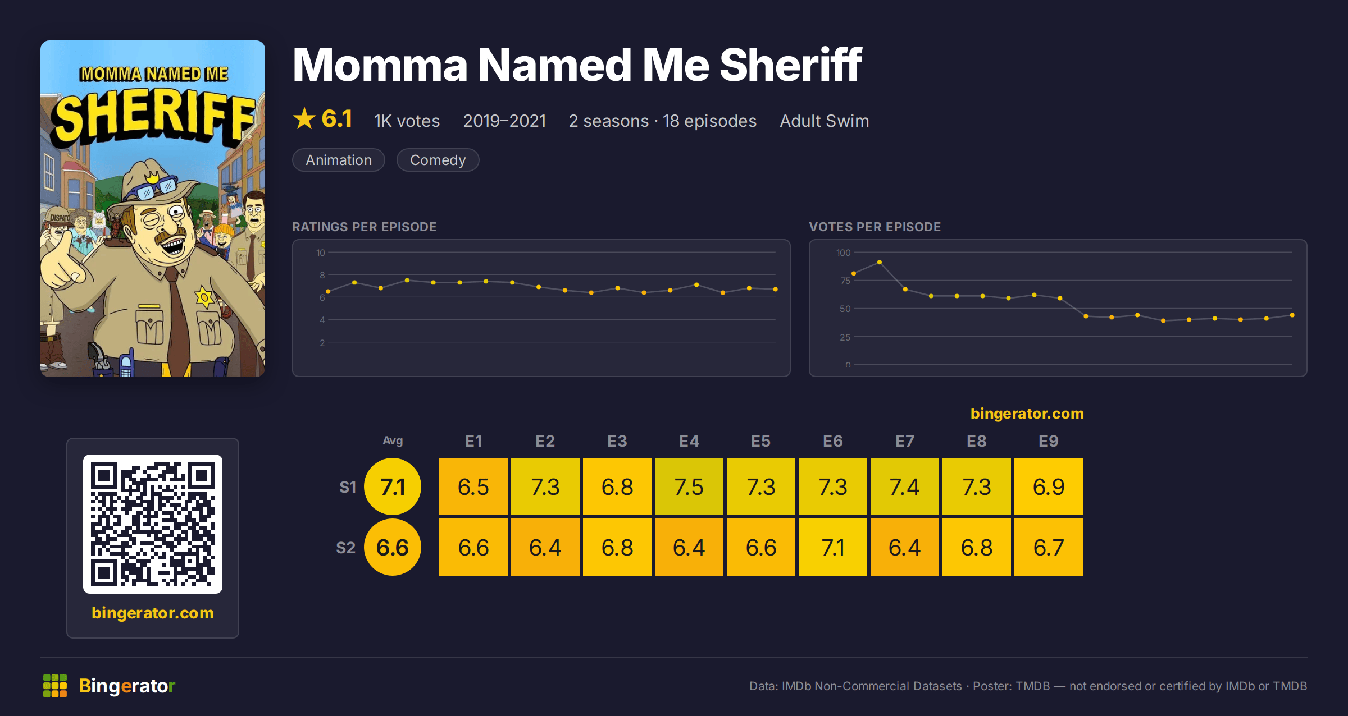Click the Bingerator grid logo icon

click(55, 686)
